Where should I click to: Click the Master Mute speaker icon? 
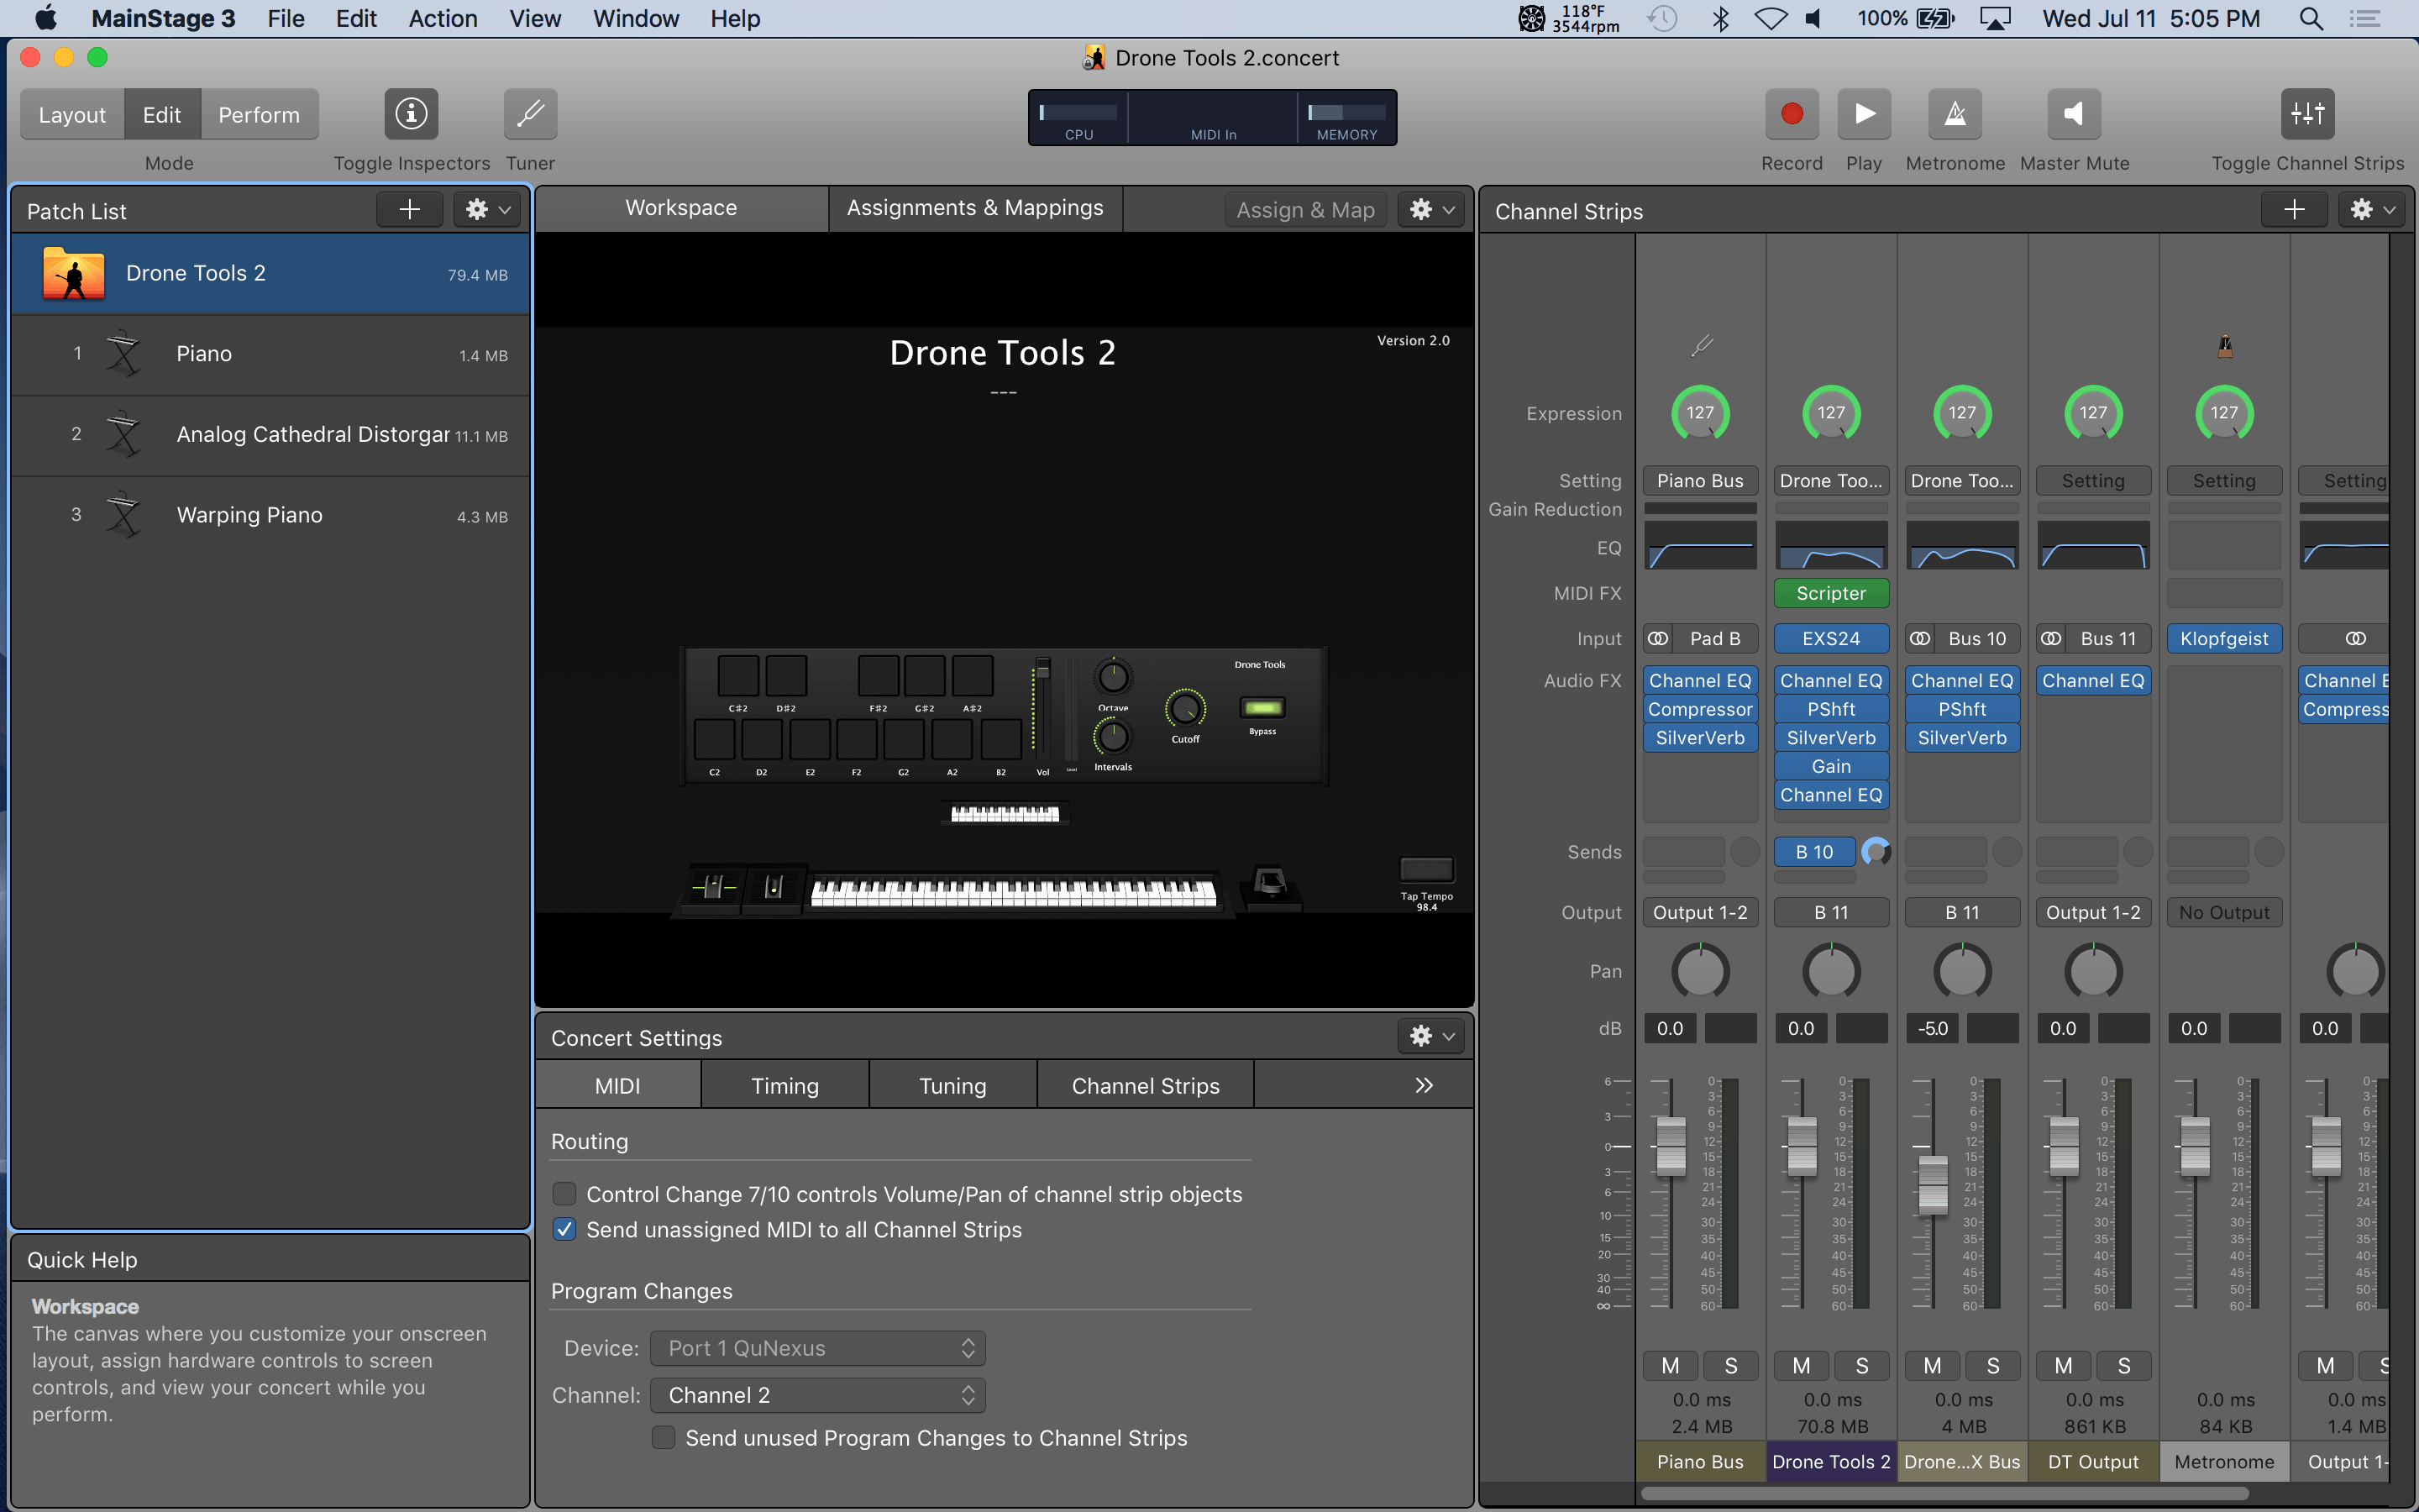pyautogui.click(x=2074, y=114)
